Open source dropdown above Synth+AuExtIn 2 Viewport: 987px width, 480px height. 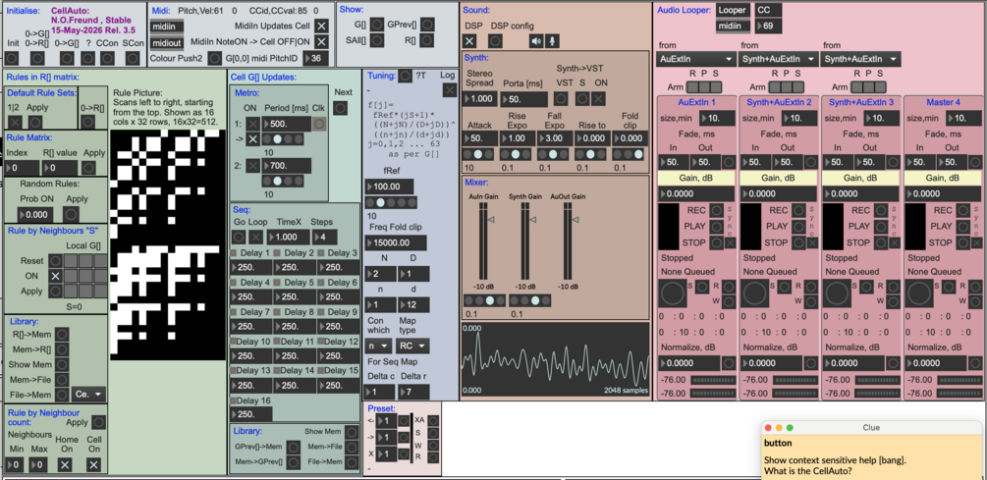[779, 59]
